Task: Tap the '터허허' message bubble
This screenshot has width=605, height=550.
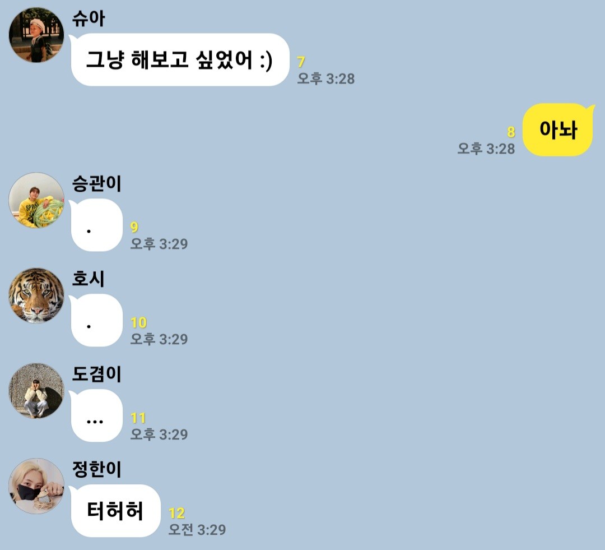Action: tap(115, 511)
